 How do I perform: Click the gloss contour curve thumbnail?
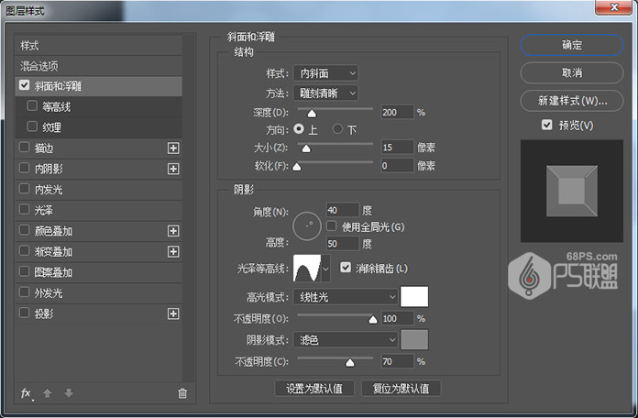coord(307,269)
